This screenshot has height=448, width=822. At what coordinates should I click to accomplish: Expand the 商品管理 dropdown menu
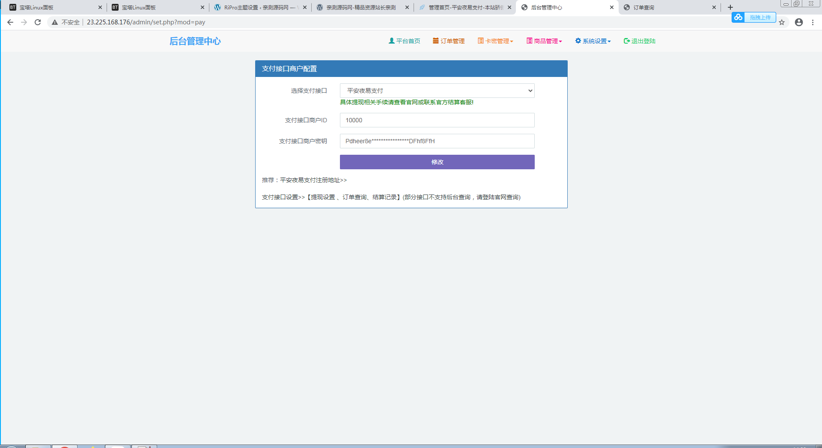(x=544, y=41)
